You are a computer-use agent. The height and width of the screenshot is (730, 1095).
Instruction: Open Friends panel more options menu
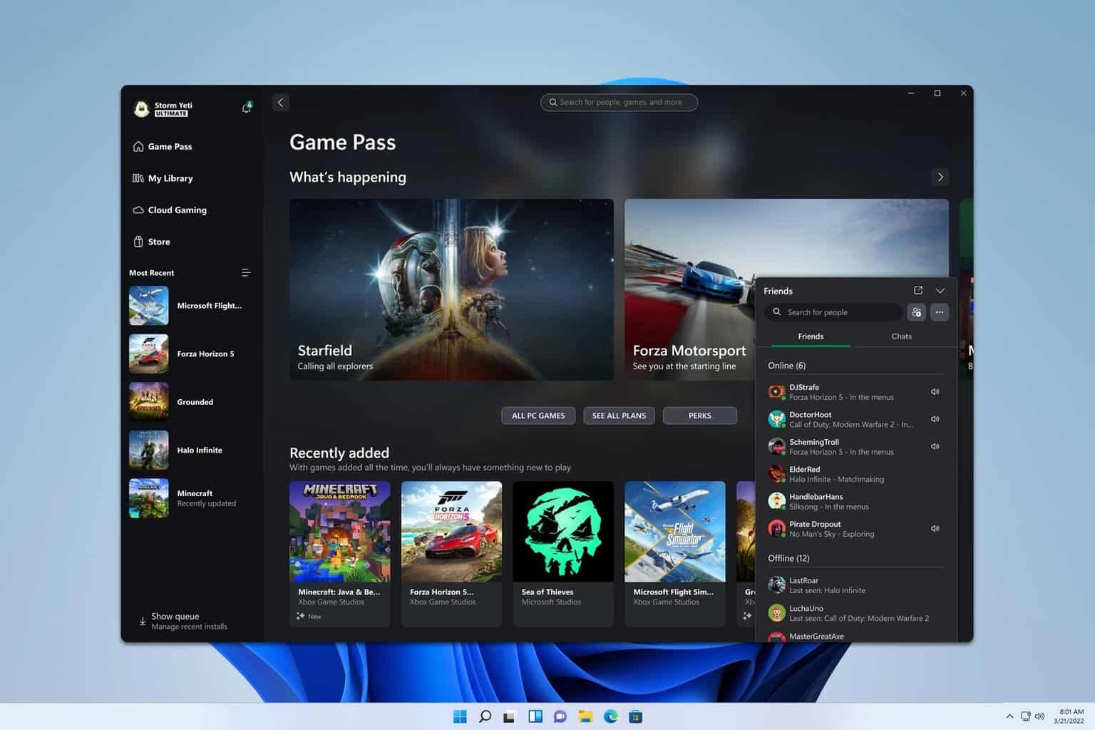pyautogui.click(x=940, y=312)
